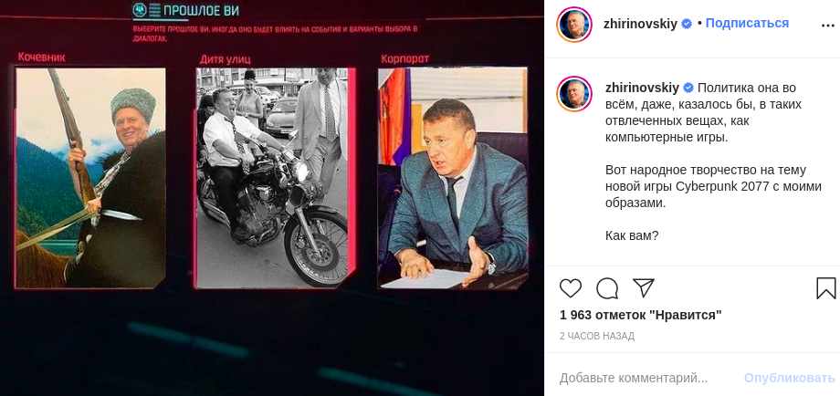Open profile avatar in post header

(x=574, y=24)
